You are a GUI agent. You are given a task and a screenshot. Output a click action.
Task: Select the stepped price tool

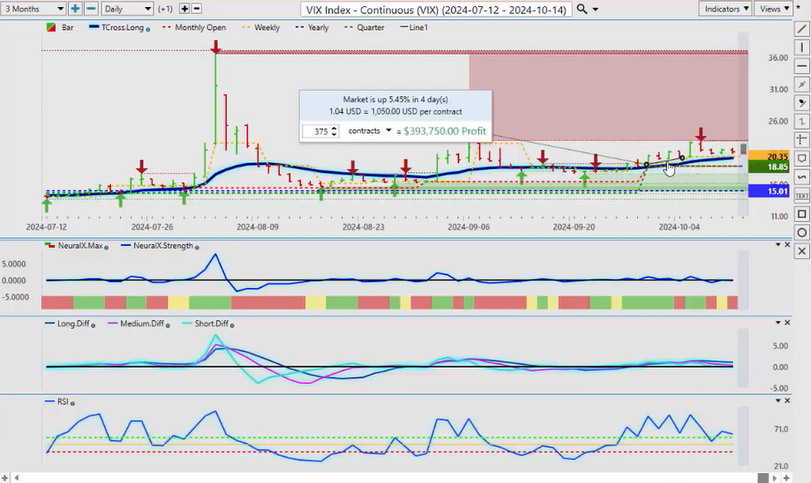(801, 122)
